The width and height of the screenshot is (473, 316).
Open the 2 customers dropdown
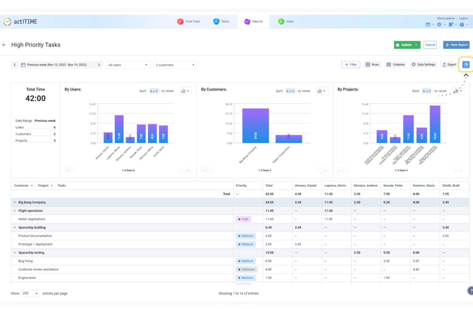pyautogui.click(x=175, y=65)
